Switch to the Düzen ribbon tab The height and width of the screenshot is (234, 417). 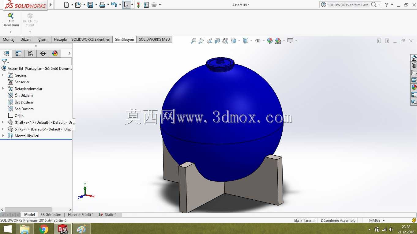click(x=26, y=40)
